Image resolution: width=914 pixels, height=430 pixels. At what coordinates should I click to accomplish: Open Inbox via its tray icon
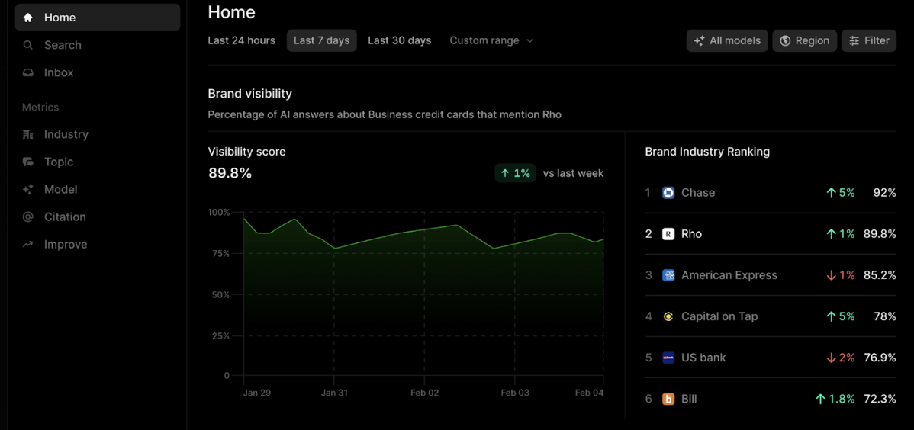28,72
